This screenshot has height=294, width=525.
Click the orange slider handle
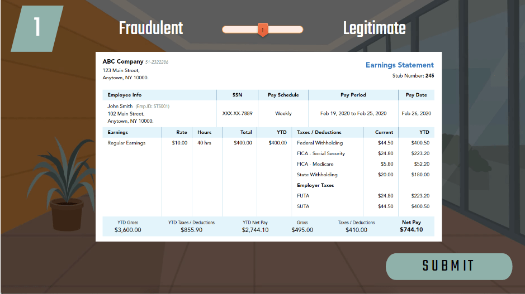[x=262, y=30]
